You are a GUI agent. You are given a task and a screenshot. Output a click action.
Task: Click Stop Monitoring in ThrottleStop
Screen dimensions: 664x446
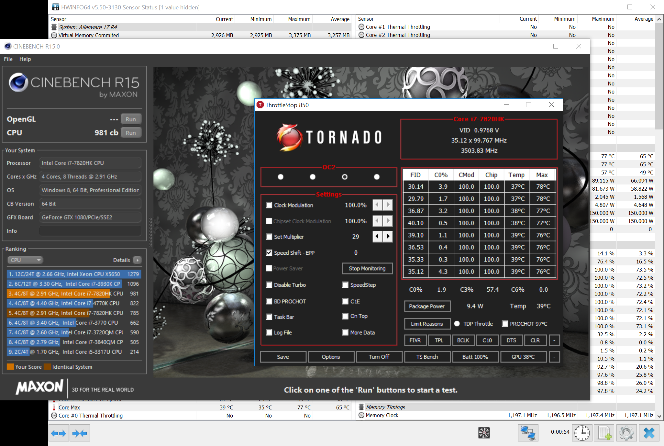coord(367,268)
